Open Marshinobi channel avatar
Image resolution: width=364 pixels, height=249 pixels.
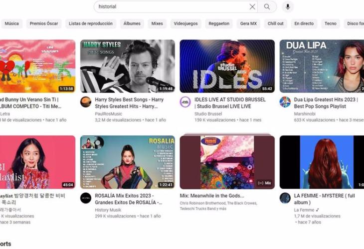[x=285, y=102]
